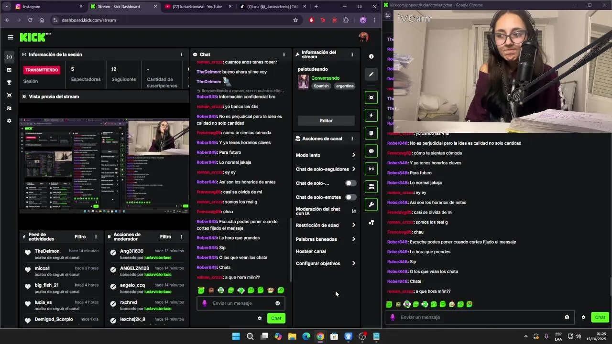Viewport: 612px width, 344px height.
Task: Open Información de la sesión options menu
Action: [x=181, y=54]
